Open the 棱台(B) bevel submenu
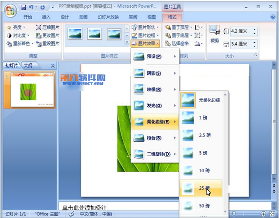Screen dimensions: 279x218 click(x=155, y=138)
